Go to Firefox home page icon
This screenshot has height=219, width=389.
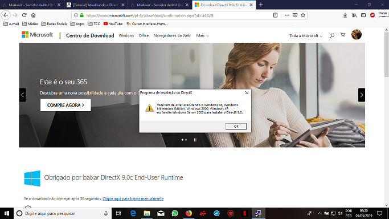[33, 15]
